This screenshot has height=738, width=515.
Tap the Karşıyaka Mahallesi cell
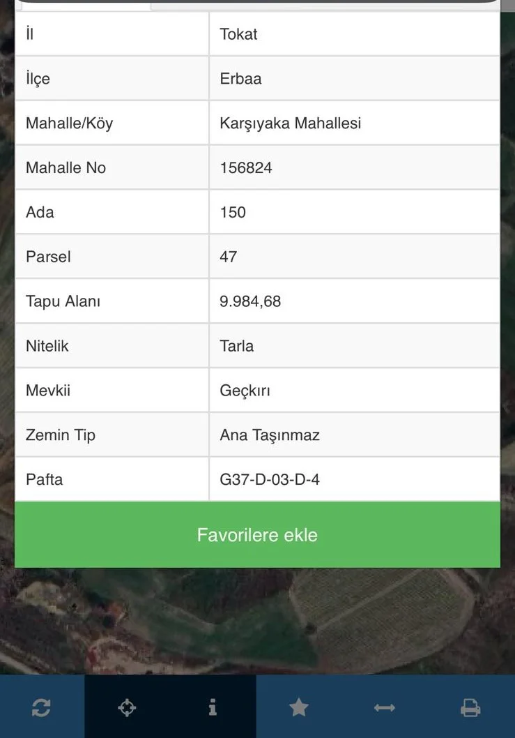click(291, 123)
